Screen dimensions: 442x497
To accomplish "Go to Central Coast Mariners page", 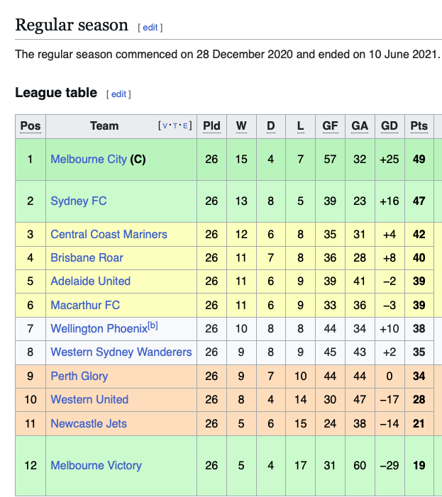I will tap(109, 234).
